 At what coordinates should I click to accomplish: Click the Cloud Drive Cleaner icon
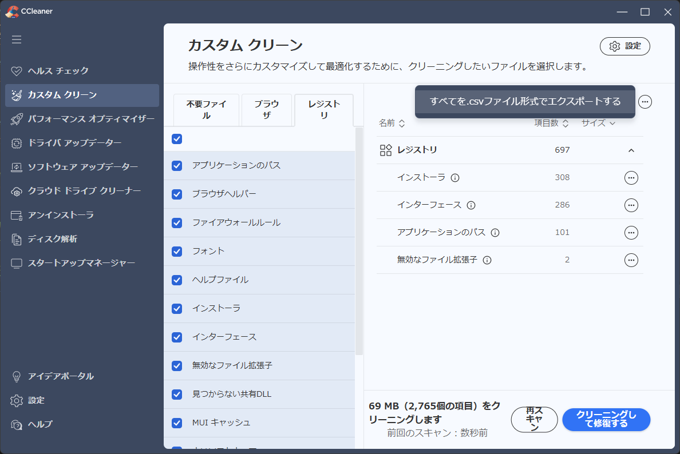pyautogui.click(x=17, y=192)
